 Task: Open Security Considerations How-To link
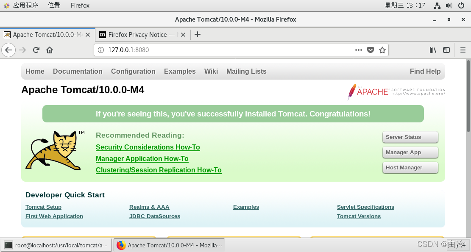coord(148,147)
